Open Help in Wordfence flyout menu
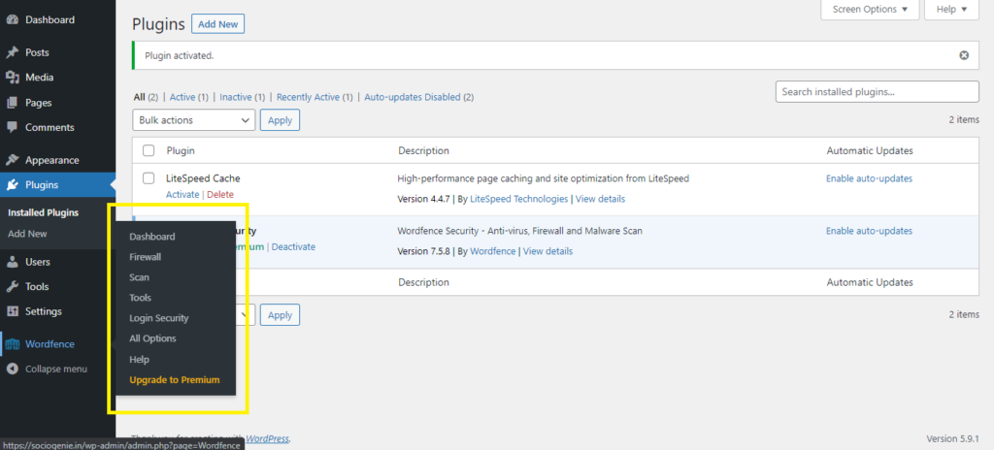Image resolution: width=994 pixels, height=450 pixels. coord(140,360)
